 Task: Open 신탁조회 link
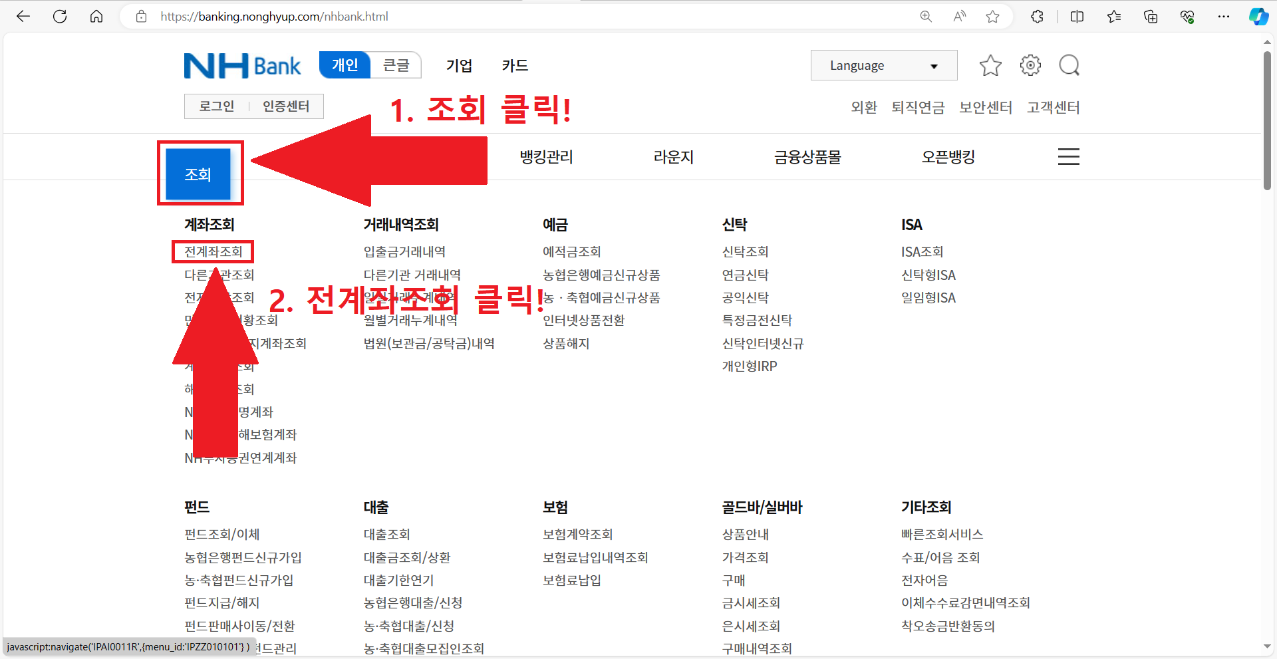745,252
